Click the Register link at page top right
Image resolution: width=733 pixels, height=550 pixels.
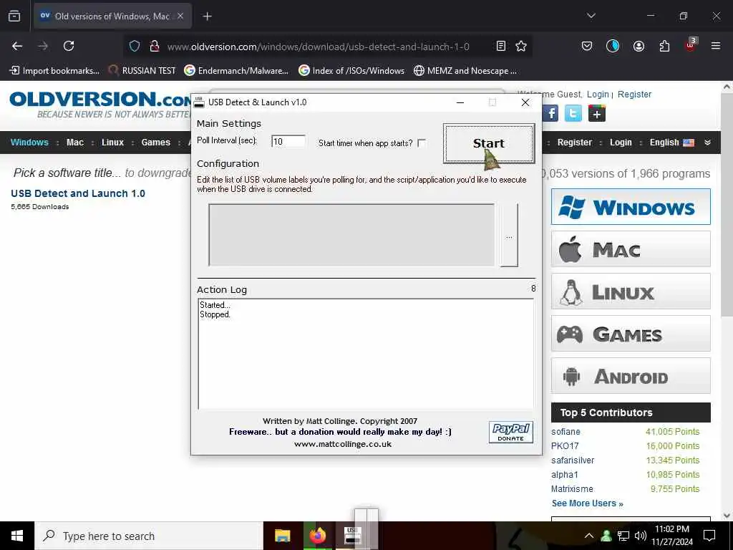click(634, 94)
